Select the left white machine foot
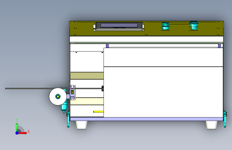Screen dimensions: 232x150 (82, 125)
